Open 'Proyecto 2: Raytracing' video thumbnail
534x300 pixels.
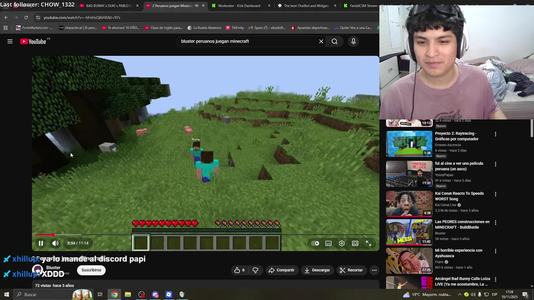409,144
